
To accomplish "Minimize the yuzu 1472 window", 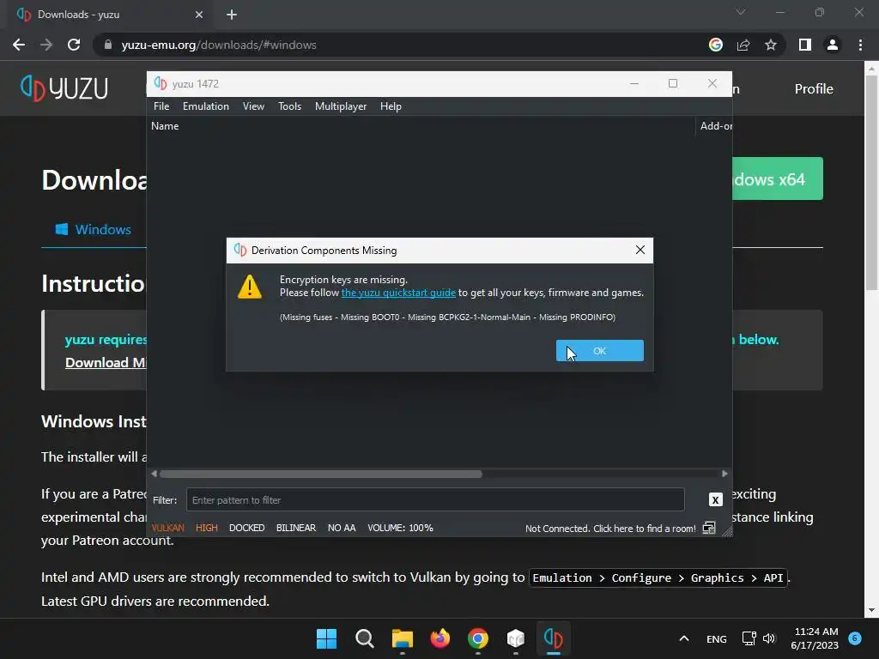I will click(634, 83).
